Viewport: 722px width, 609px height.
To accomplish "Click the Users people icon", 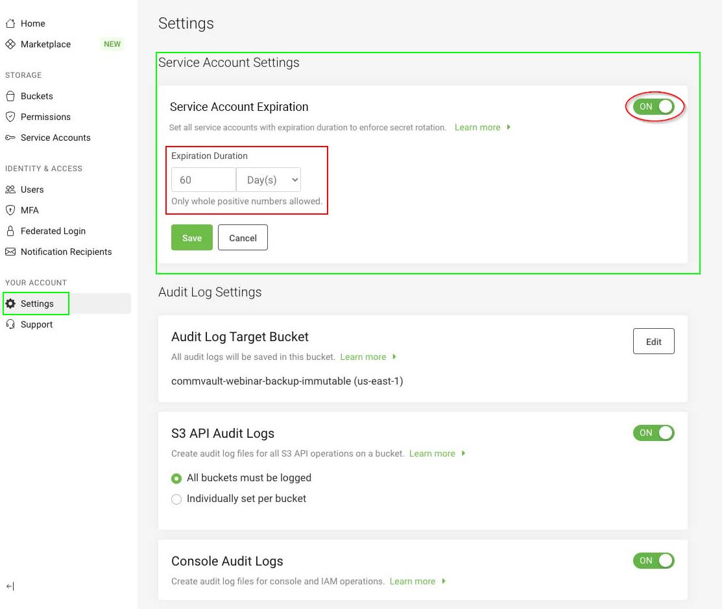I will [x=10, y=189].
